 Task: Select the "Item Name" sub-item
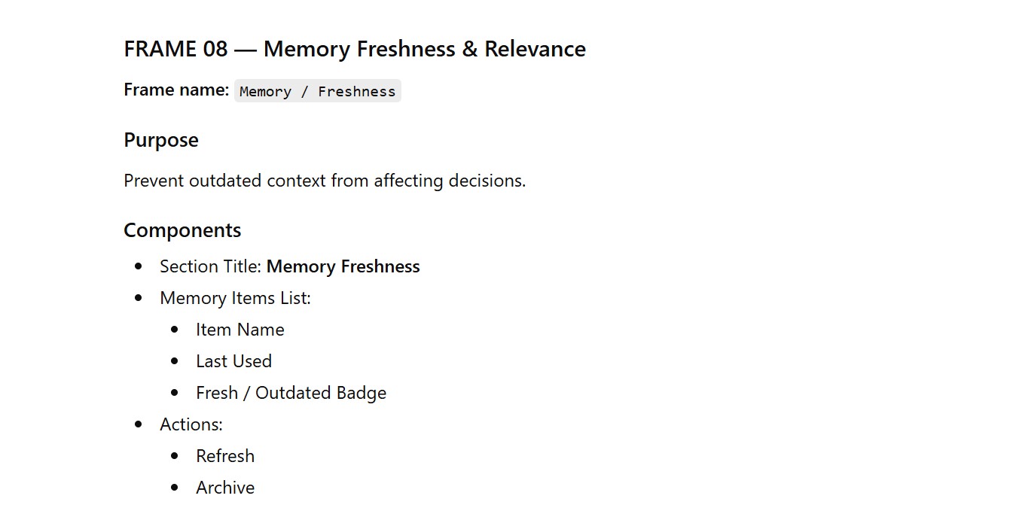point(240,330)
